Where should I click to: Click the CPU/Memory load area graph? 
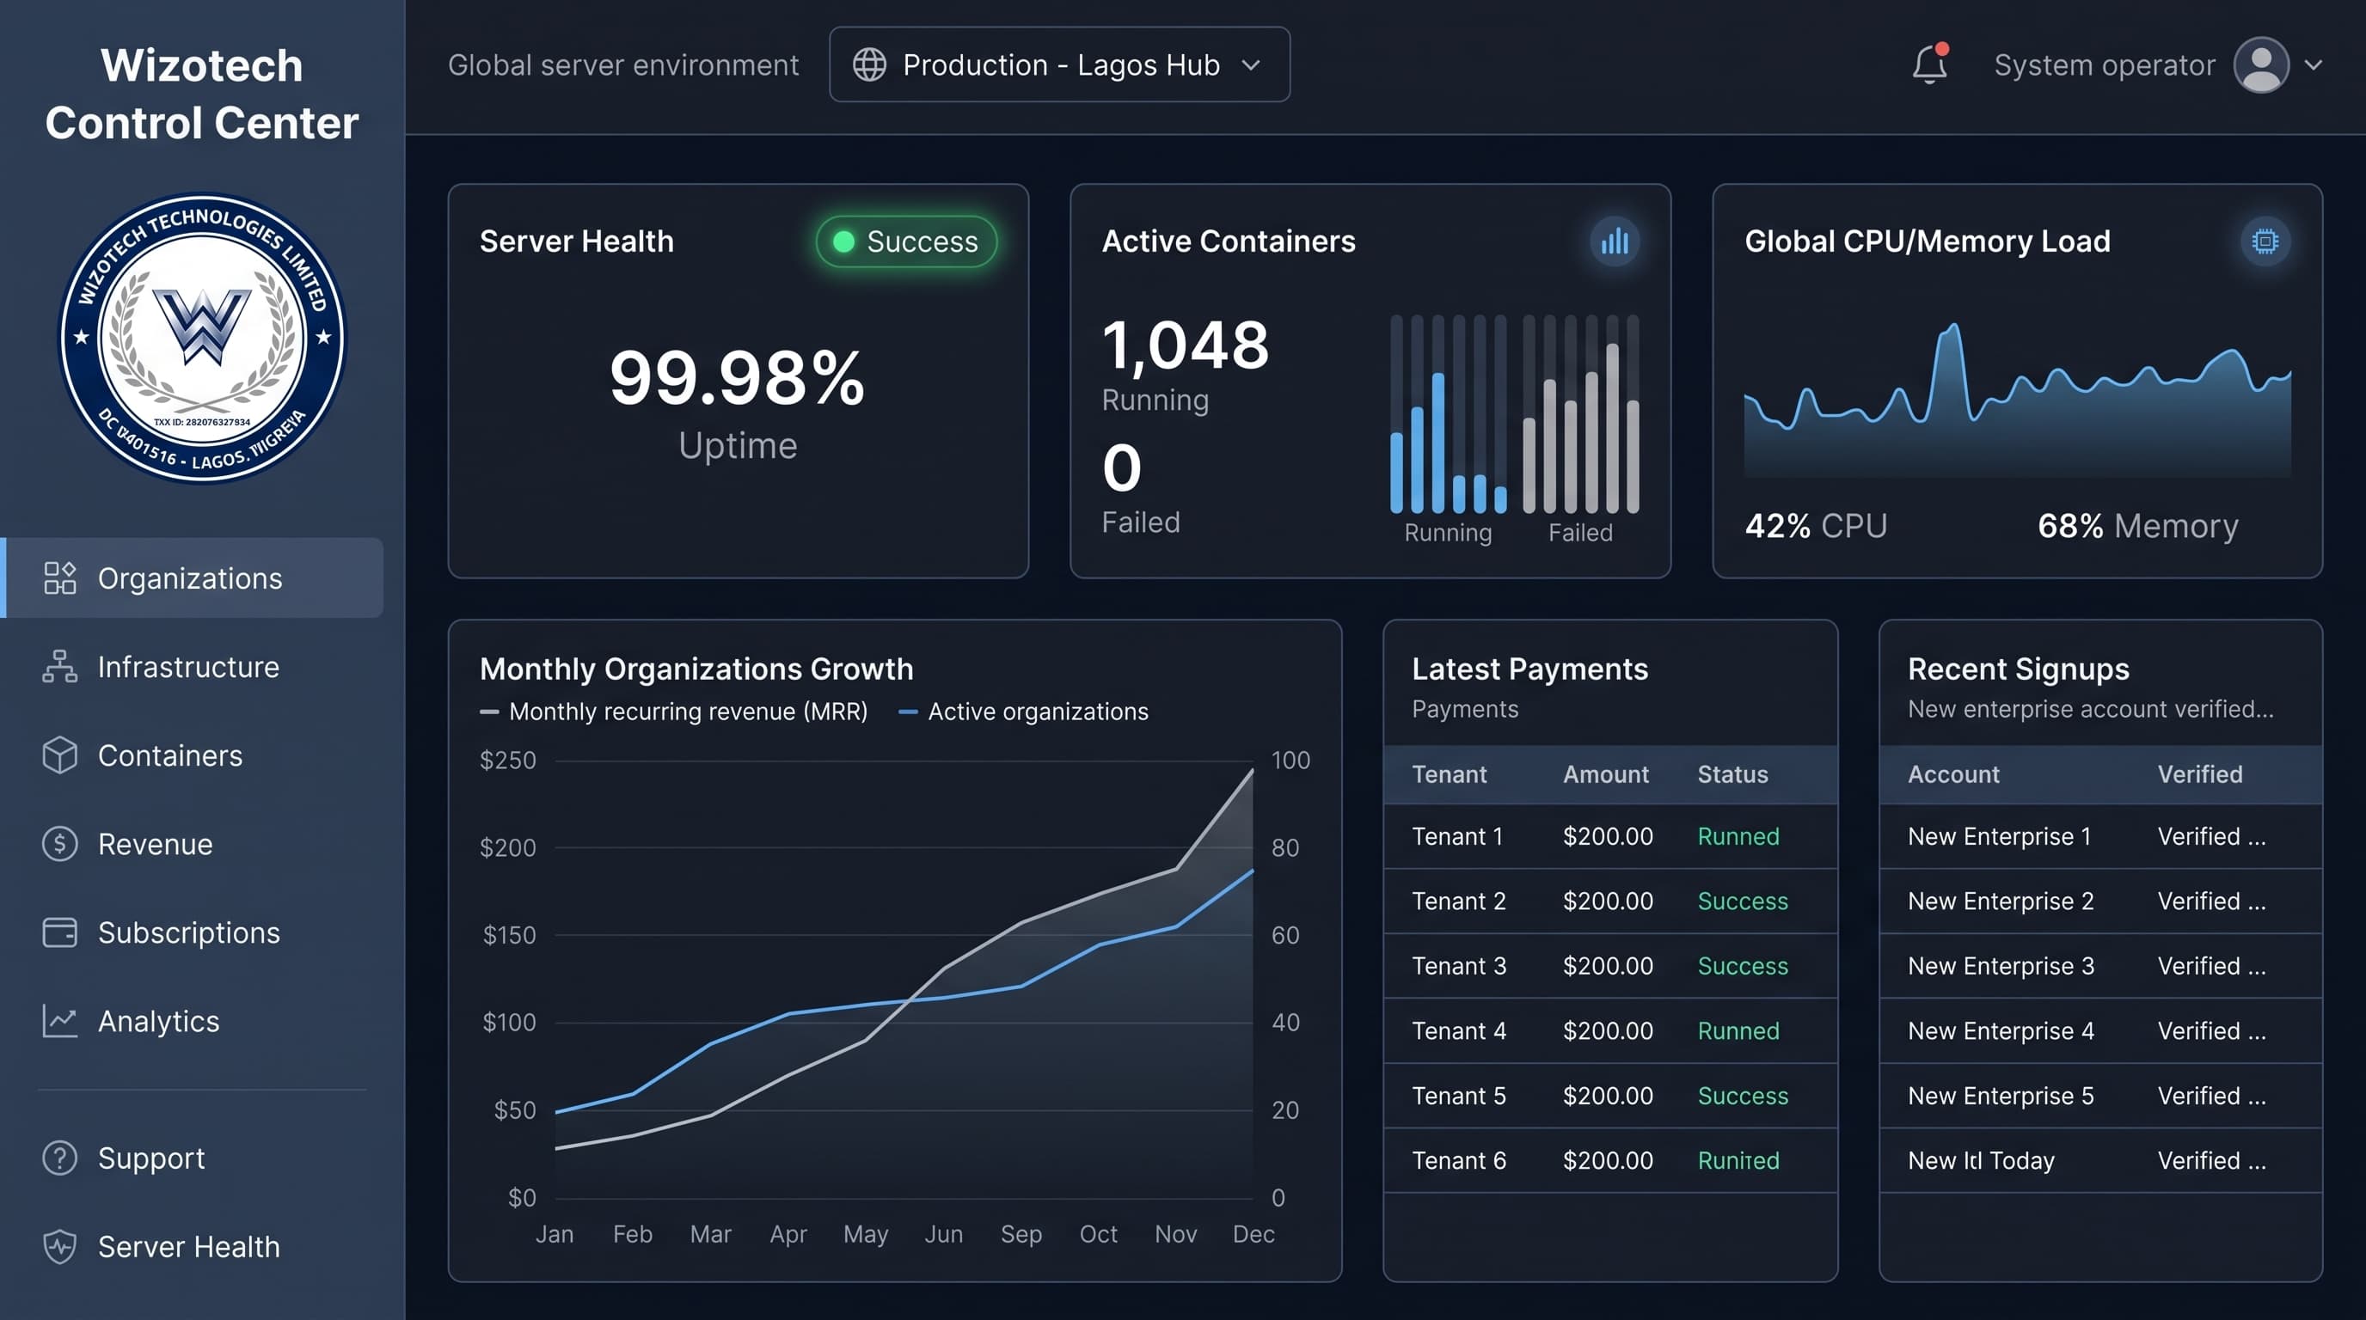point(2017,400)
